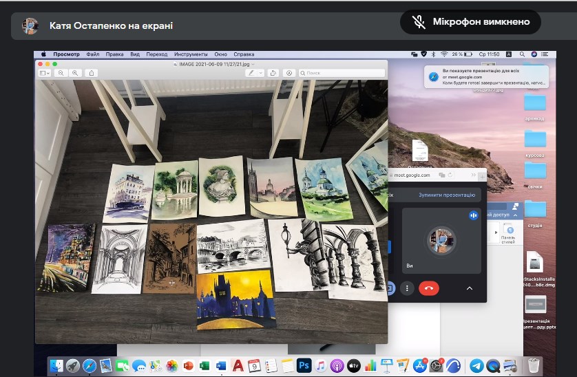Click the Поиск search field in Preview

(x=337, y=72)
